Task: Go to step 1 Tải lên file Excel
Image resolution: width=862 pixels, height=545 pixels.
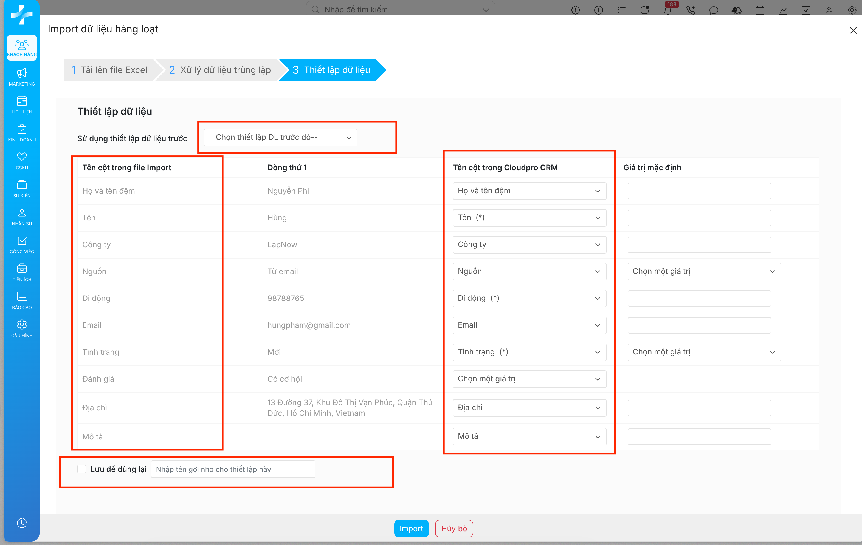Action: pos(109,70)
